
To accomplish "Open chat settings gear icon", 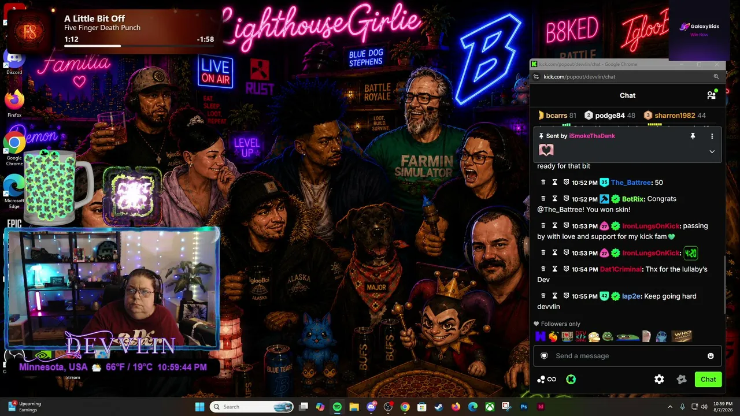I will click(x=659, y=380).
